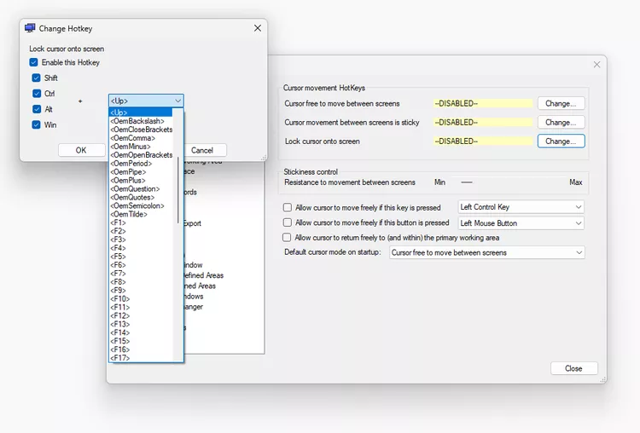Open the Left Mouse Button dropdown
The height and width of the screenshot is (433, 640).
tap(521, 223)
